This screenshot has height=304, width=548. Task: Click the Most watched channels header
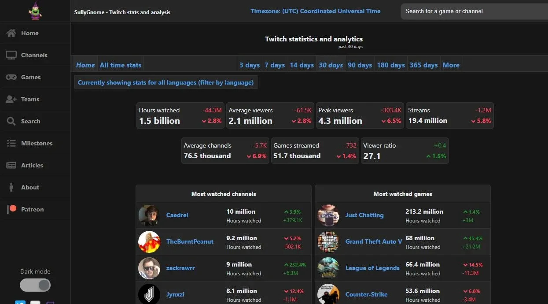point(224,194)
